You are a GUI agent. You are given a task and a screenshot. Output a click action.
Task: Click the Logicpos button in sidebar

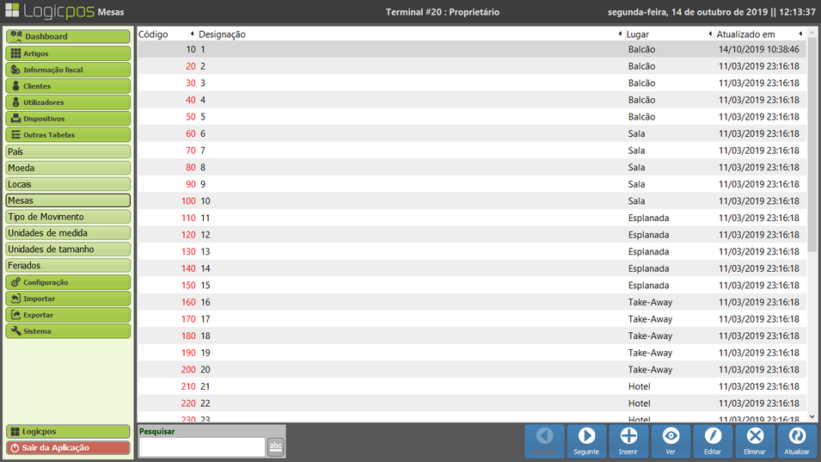click(68, 431)
